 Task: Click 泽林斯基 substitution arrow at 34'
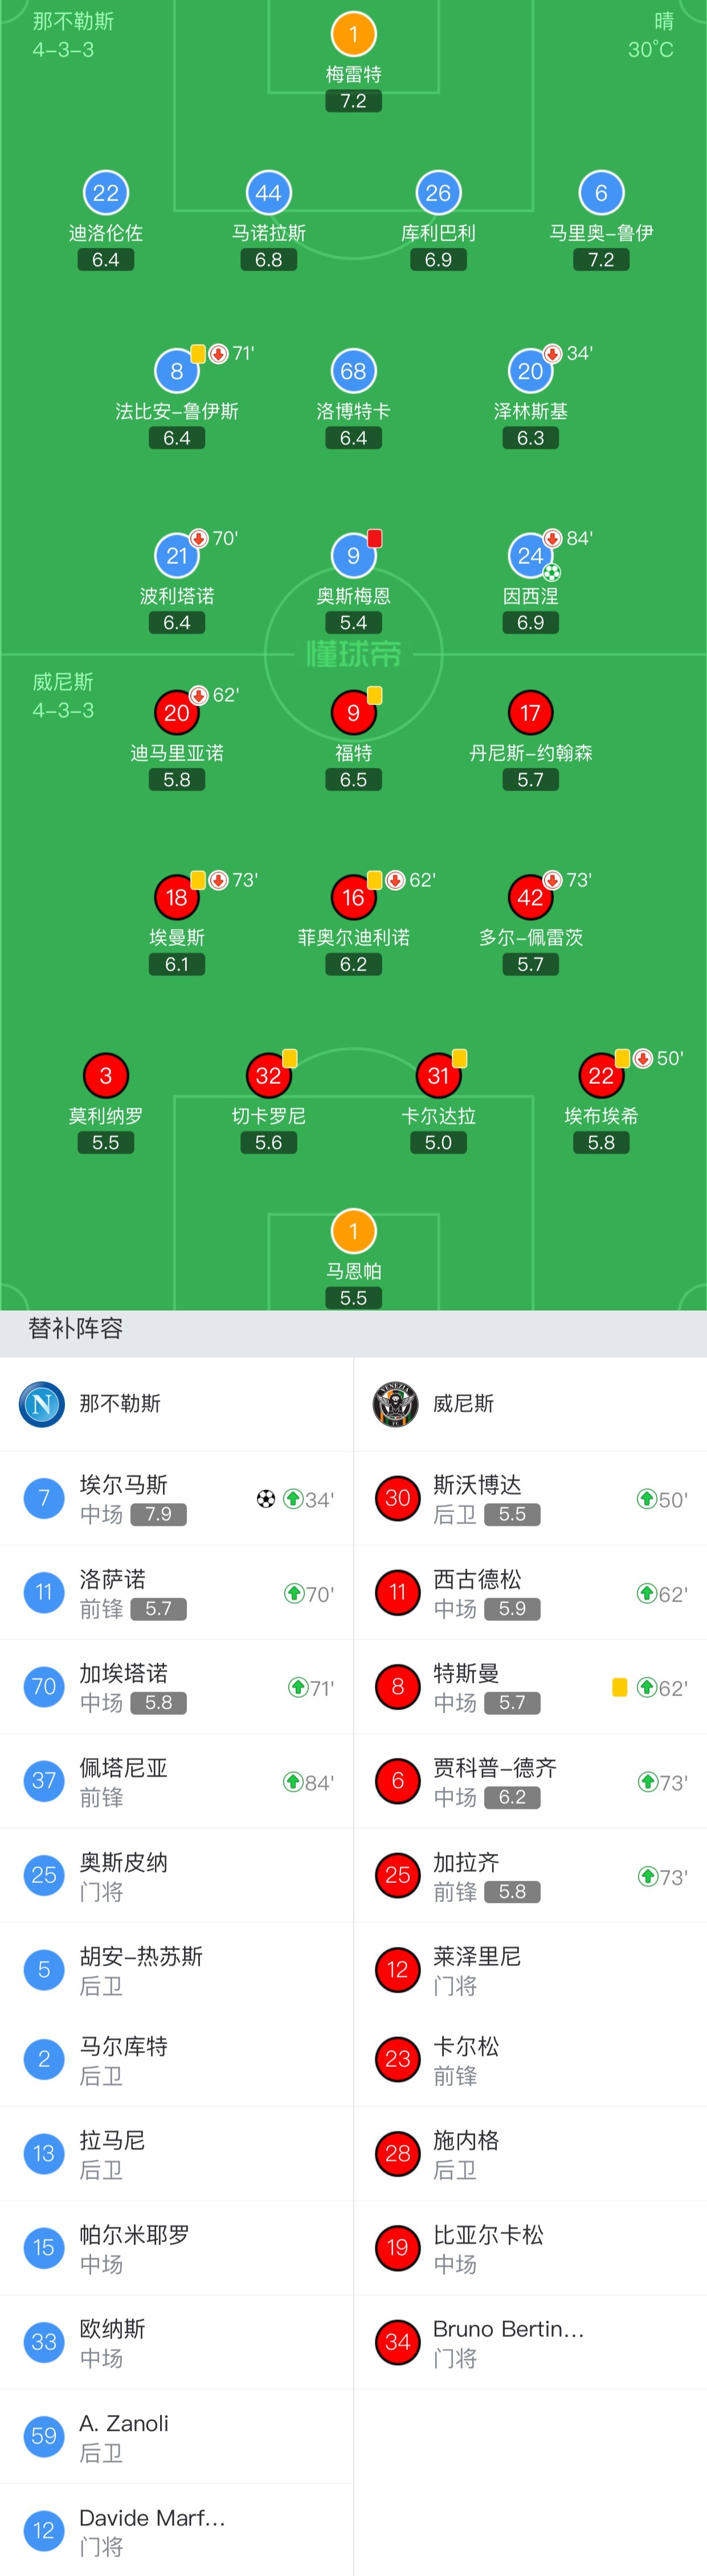click(x=552, y=354)
